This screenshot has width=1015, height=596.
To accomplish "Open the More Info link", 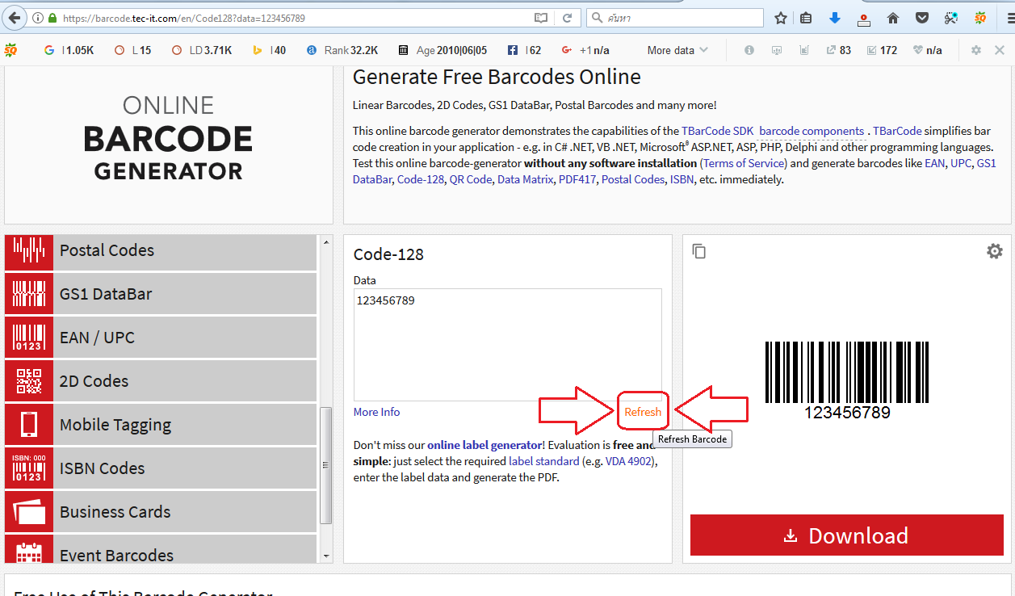I will pyautogui.click(x=376, y=412).
